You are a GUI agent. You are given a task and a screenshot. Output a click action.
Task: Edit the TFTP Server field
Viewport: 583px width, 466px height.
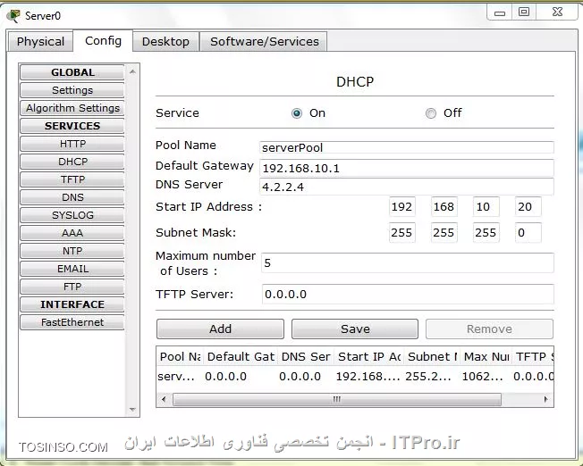[408, 294]
